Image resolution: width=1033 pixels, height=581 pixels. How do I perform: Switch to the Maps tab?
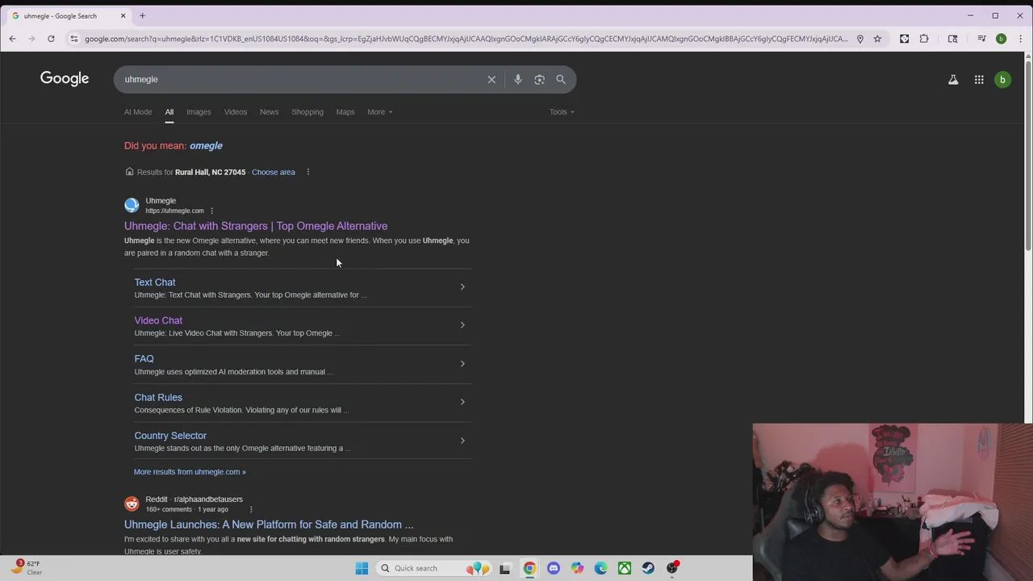[345, 112]
